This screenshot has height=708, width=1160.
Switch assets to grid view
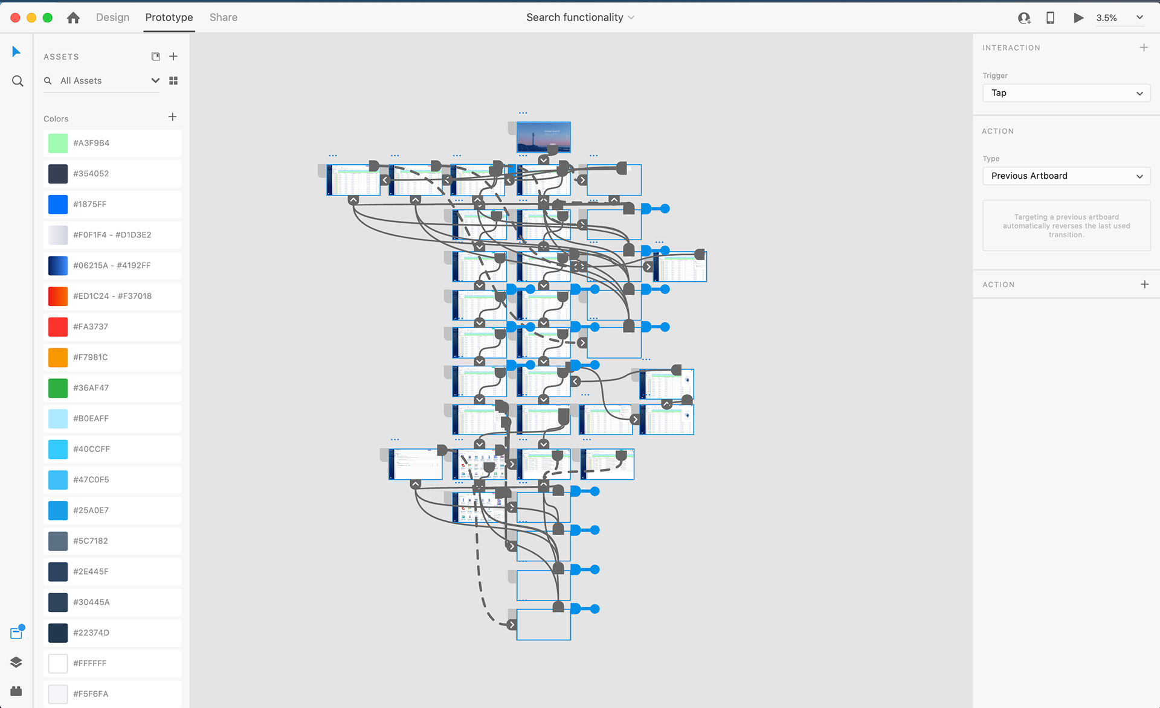pos(173,81)
